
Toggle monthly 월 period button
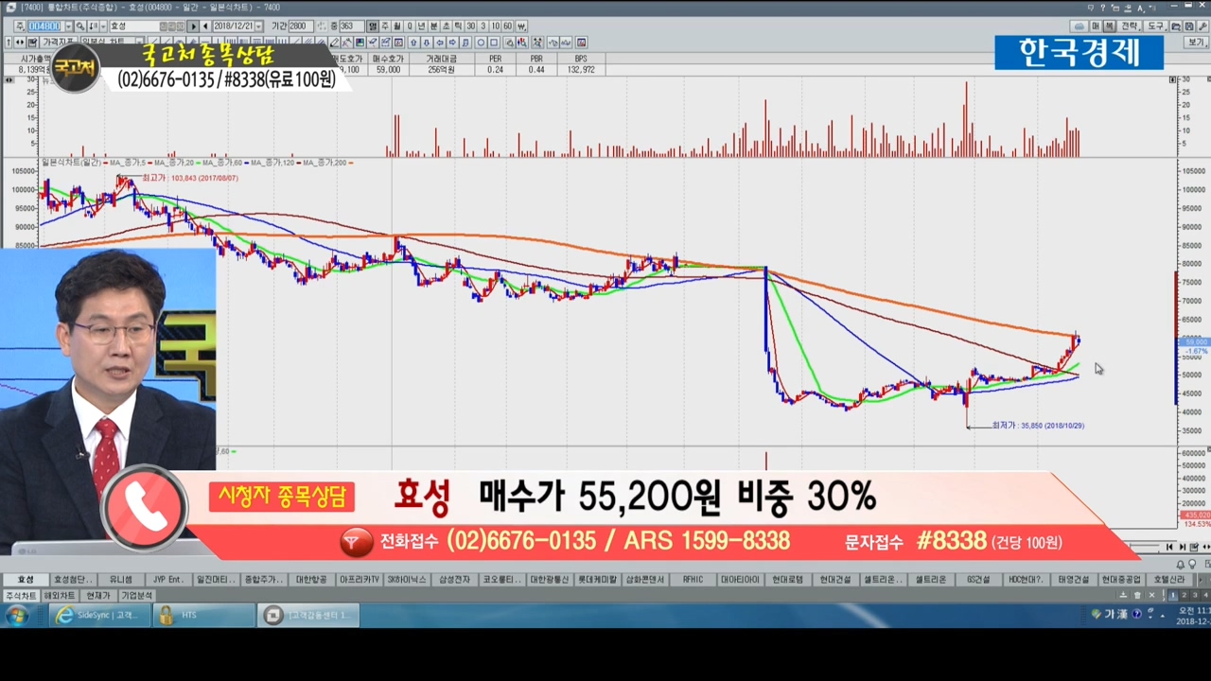[x=397, y=26]
